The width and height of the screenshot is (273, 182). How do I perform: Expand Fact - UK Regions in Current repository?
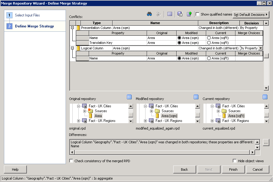pos(212,121)
